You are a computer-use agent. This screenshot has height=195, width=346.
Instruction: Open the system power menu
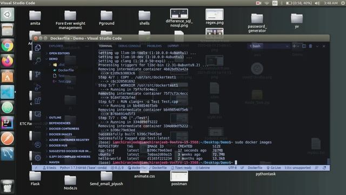tap(343, 3)
